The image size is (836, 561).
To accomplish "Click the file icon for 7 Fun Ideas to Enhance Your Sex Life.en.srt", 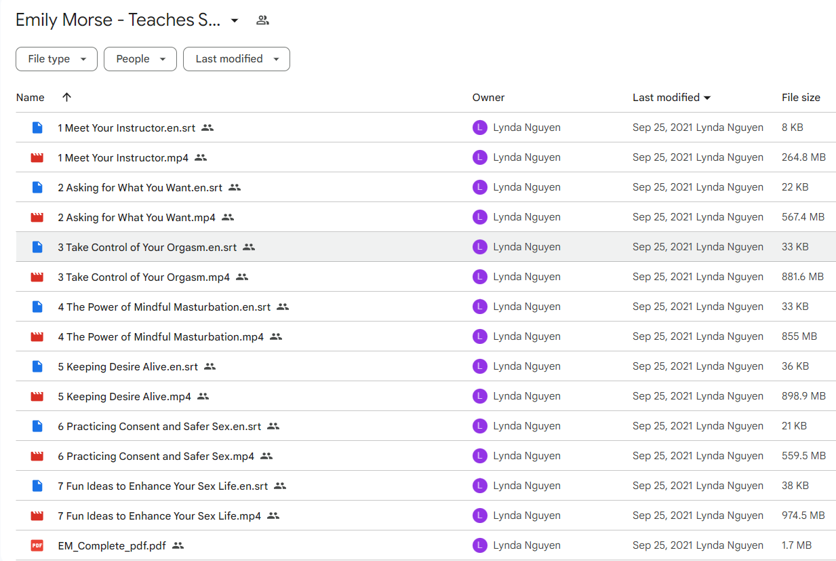I will click(37, 486).
